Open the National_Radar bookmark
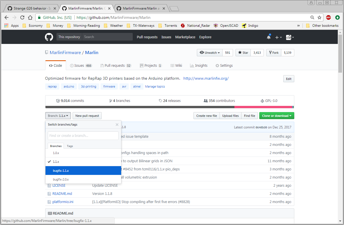 click(195, 26)
